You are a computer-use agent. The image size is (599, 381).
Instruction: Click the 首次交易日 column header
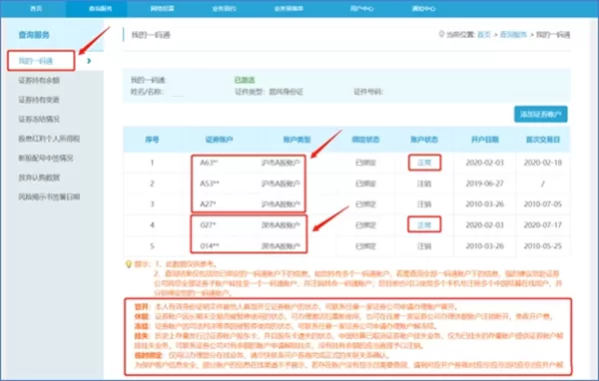point(543,140)
